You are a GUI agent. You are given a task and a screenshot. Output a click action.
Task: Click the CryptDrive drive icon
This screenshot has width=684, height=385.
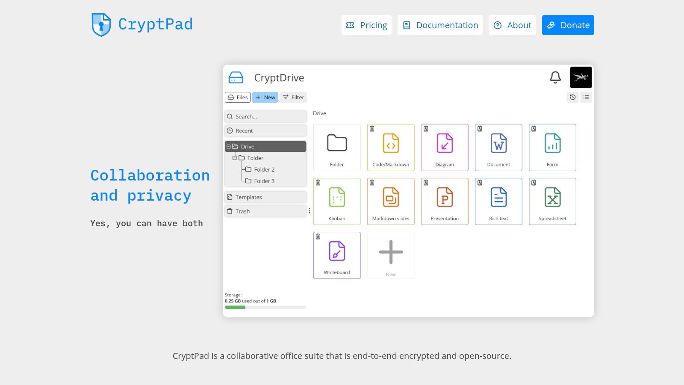[236, 77]
